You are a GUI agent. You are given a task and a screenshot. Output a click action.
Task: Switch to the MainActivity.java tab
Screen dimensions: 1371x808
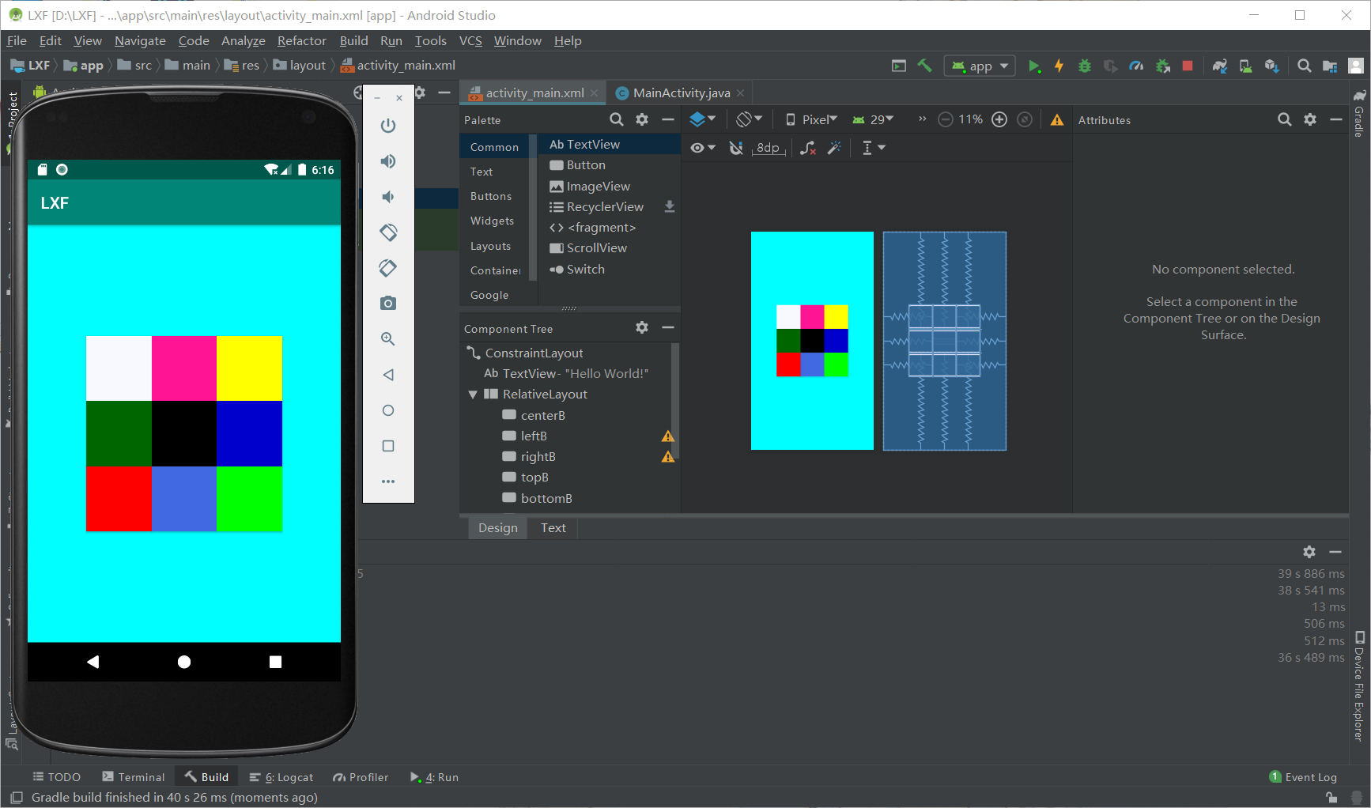(681, 93)
